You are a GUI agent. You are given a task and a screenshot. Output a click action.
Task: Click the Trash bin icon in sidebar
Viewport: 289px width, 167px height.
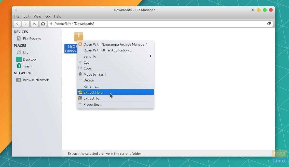19,66
